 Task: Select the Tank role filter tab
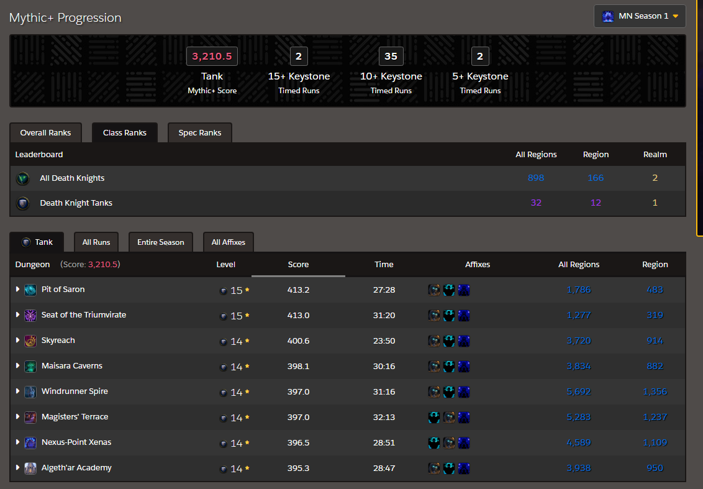(x=37, y=242)
